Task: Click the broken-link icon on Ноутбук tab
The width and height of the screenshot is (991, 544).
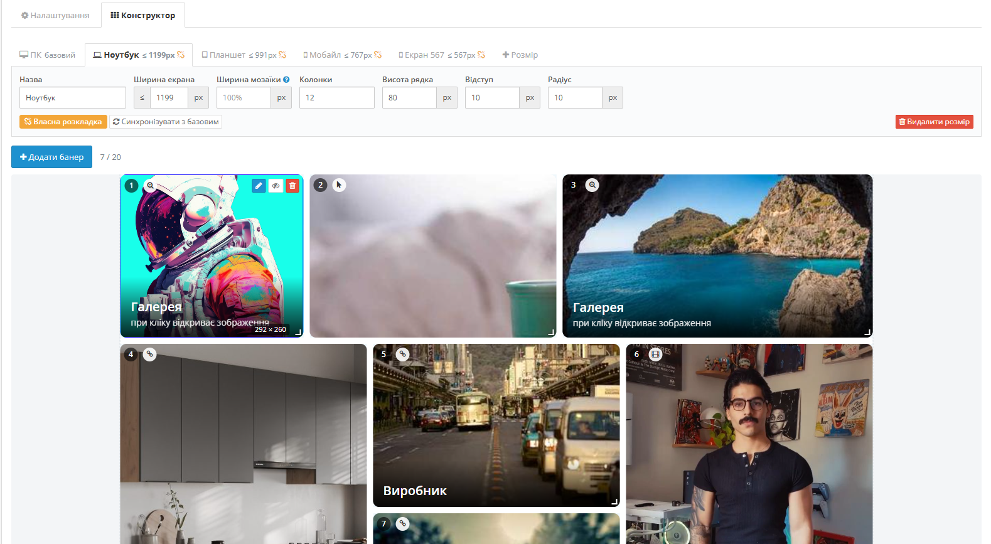Action: pos(181,55)
